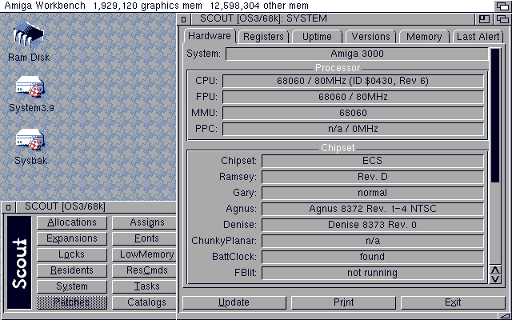Show the Memory tab
This screenshot has height=320, width=512.
click(x=424, y=37)
